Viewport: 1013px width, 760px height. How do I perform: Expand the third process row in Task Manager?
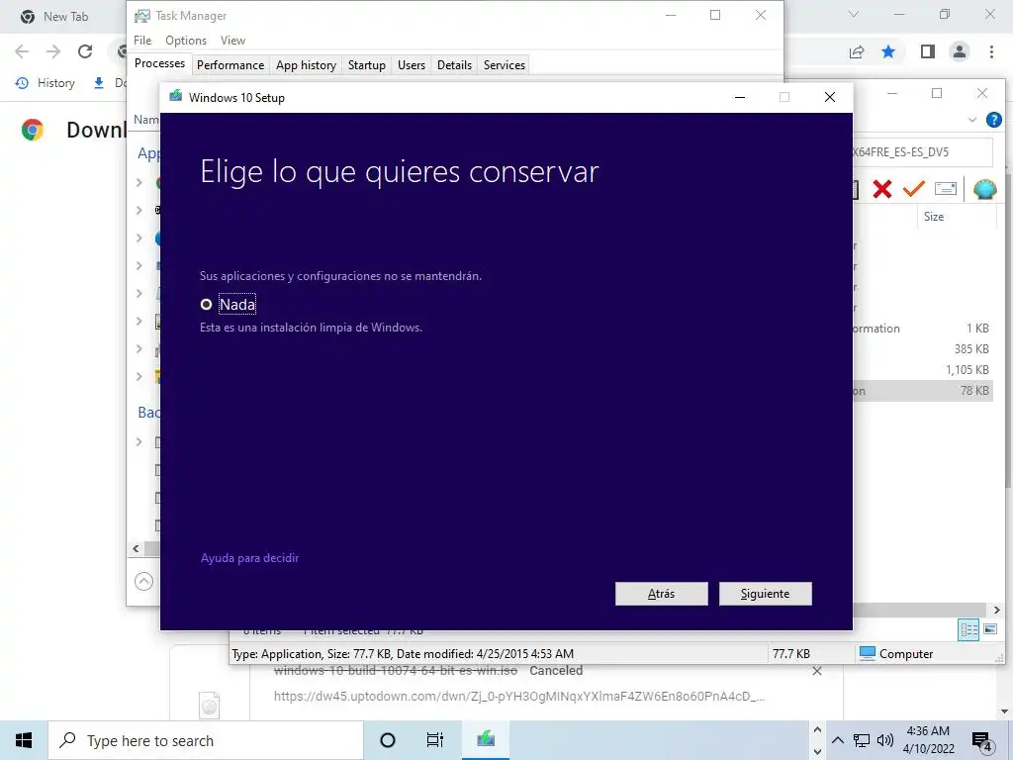138,237
